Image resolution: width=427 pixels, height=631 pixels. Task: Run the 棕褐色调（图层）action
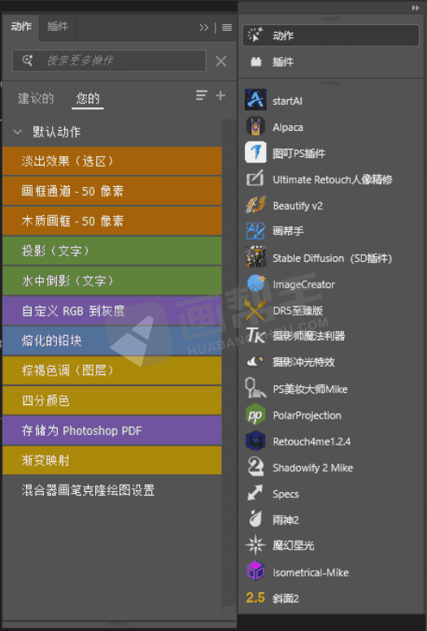point(112,370)
